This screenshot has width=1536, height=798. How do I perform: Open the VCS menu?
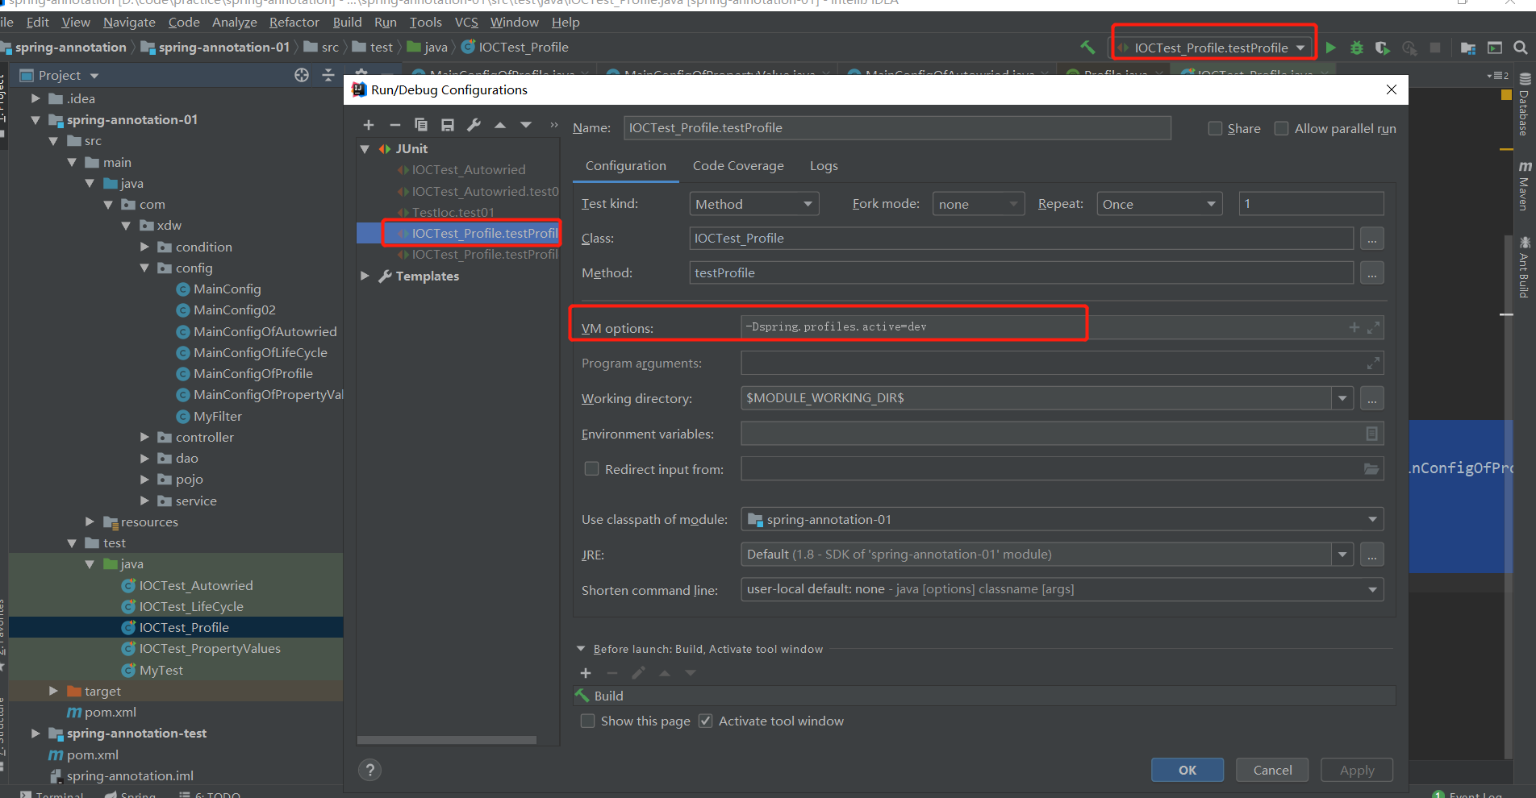click(x=466, y=23)
